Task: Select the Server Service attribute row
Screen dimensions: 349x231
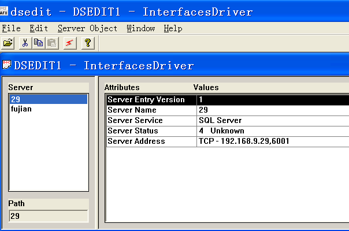Action: point(228,121)
